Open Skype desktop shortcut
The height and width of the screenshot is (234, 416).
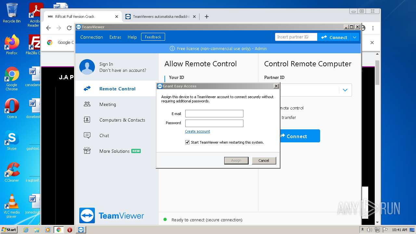tap(12, 140)
